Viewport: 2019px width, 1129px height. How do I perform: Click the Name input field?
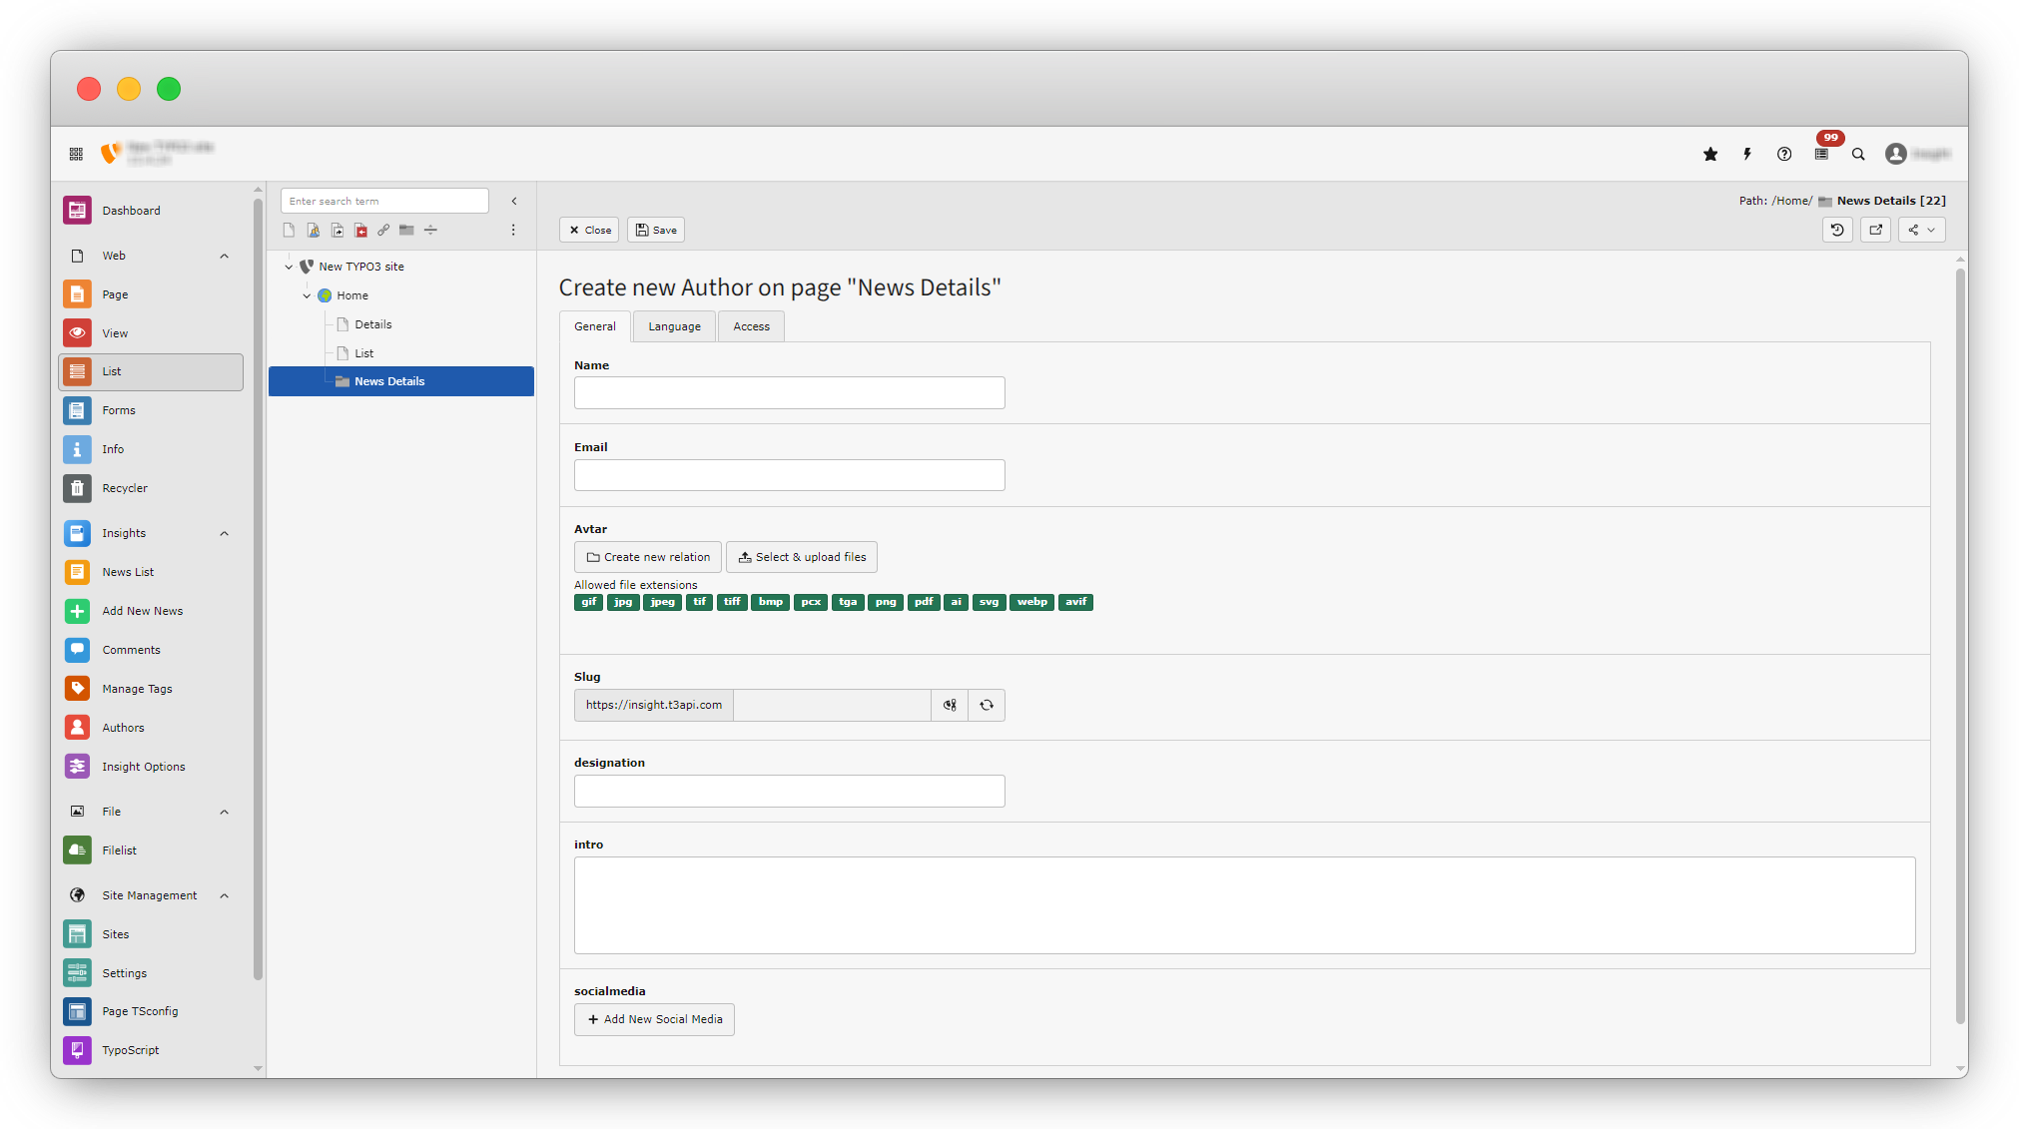pos(789,392)
